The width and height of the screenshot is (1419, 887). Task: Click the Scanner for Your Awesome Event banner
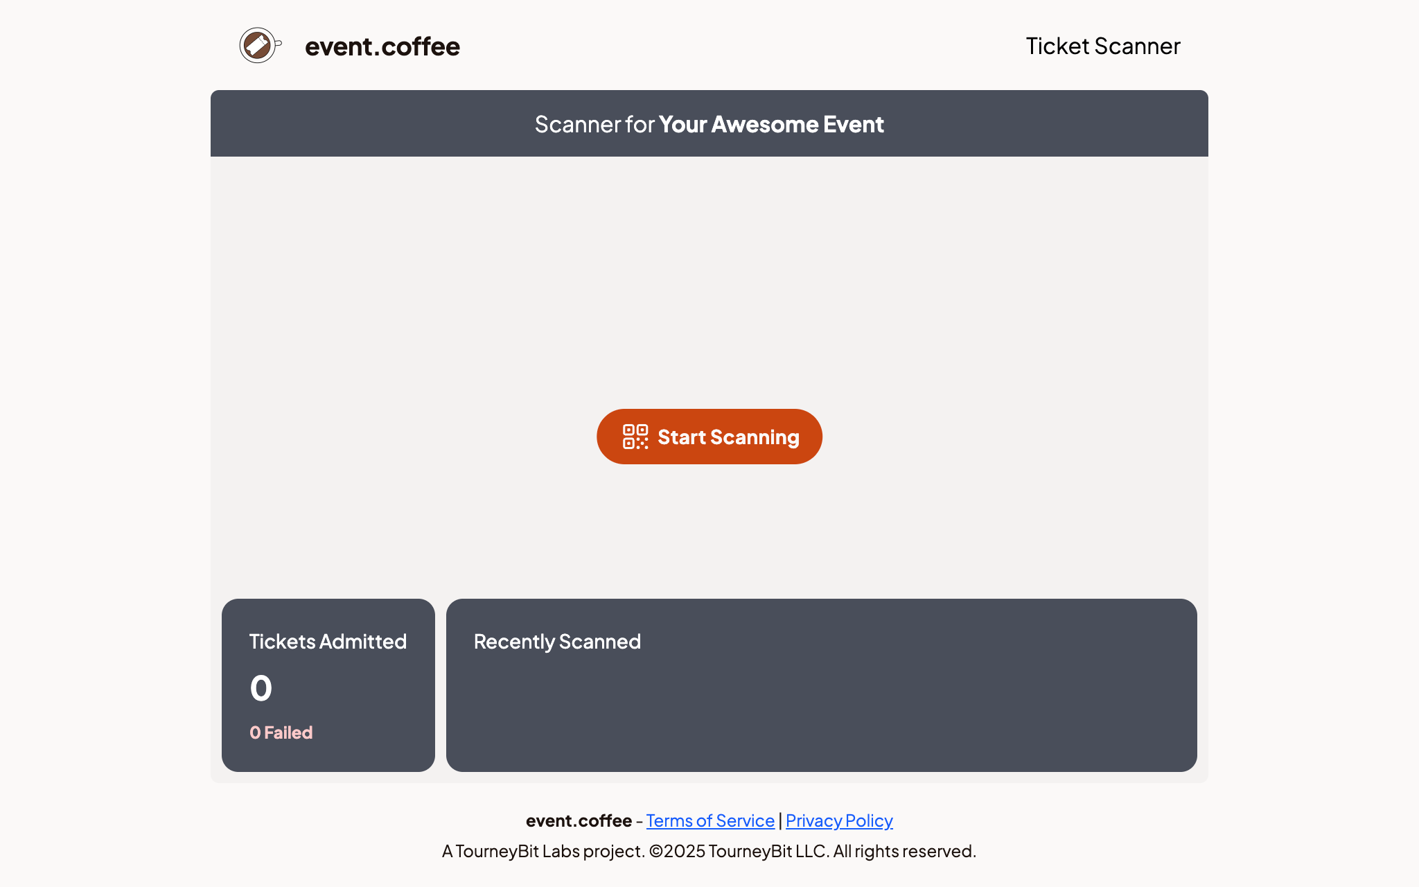(709, 123)
